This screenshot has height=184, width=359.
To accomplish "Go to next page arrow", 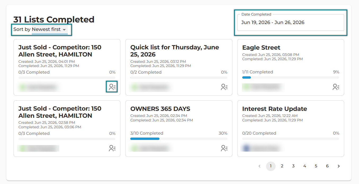I will (339, 166).
